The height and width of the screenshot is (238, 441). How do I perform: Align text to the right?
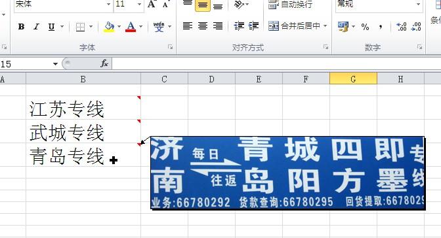point(218,26)
